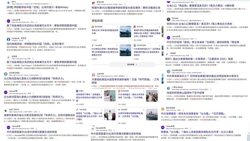Click 風傳媒 favicon above 贏了就能嚇阻北京 result
Image resolution: width=250 pixels, height=141 pixels.
click(x=9, y=57)
